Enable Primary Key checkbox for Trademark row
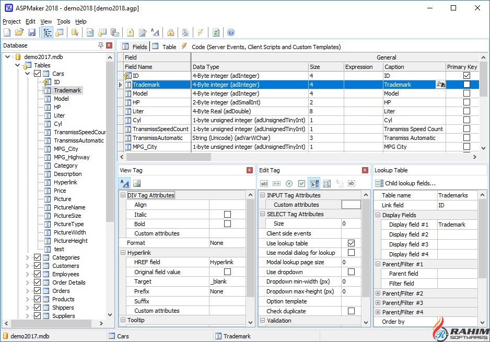The image size is (490, 342). coord(466,85)
